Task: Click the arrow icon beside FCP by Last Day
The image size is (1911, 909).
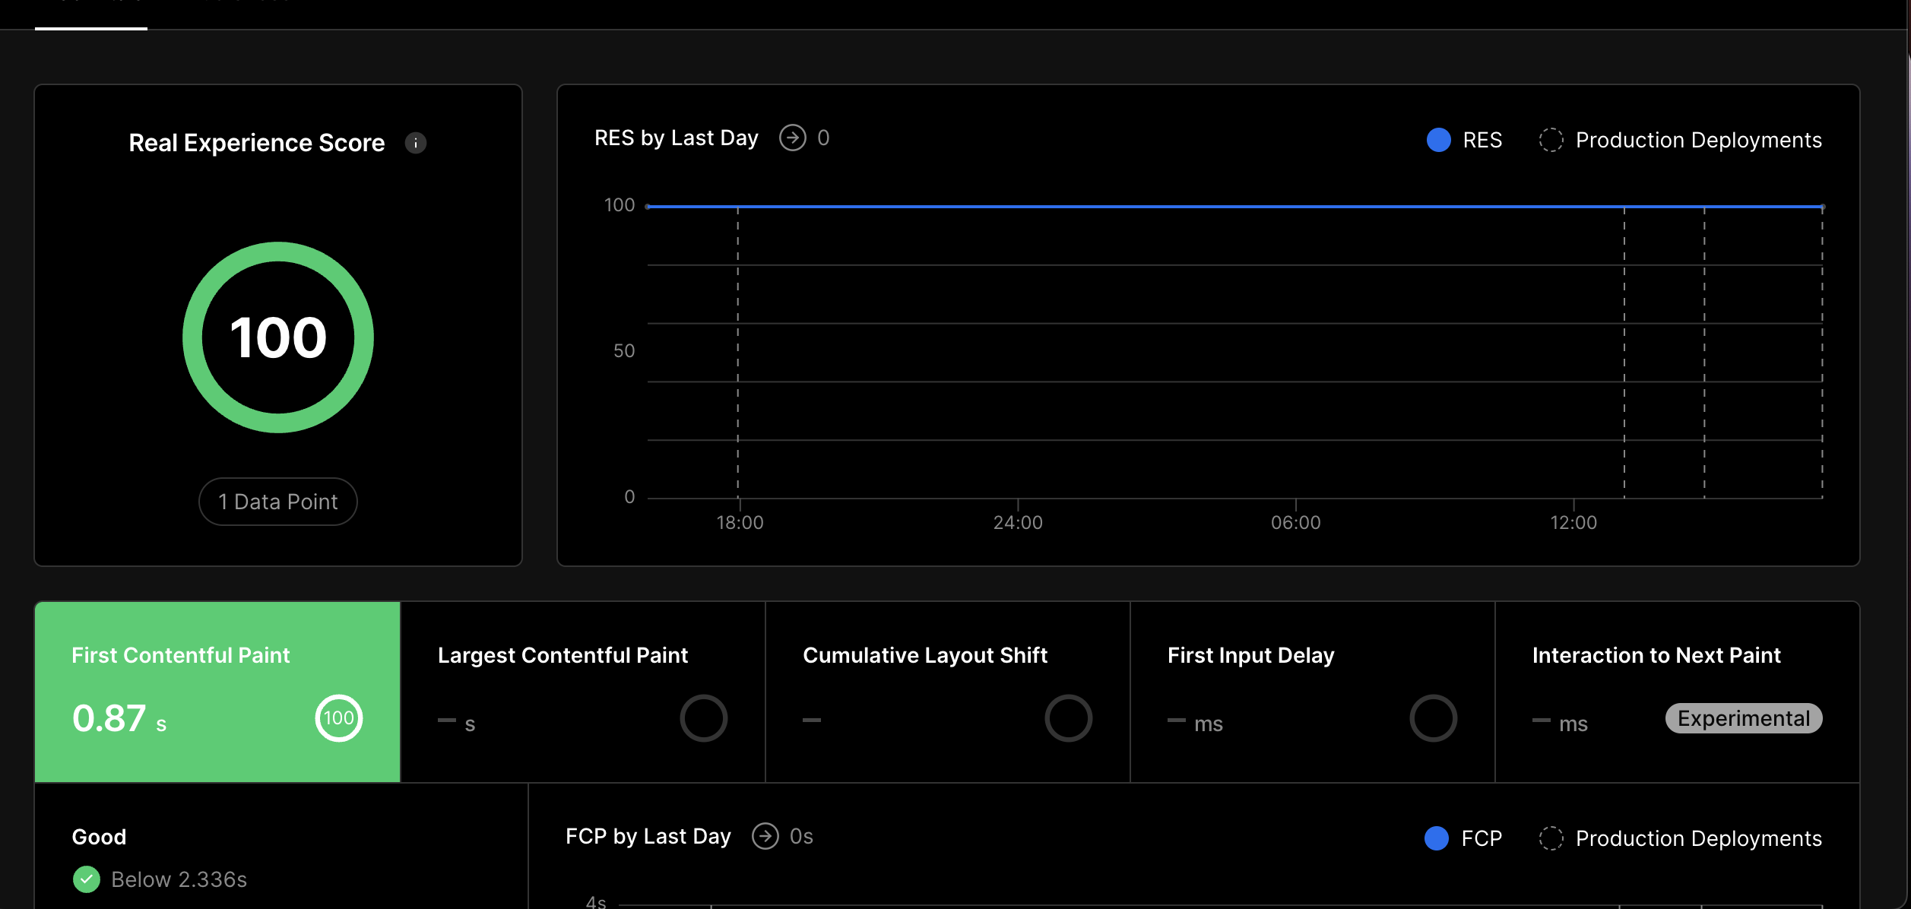Action: 765,836
